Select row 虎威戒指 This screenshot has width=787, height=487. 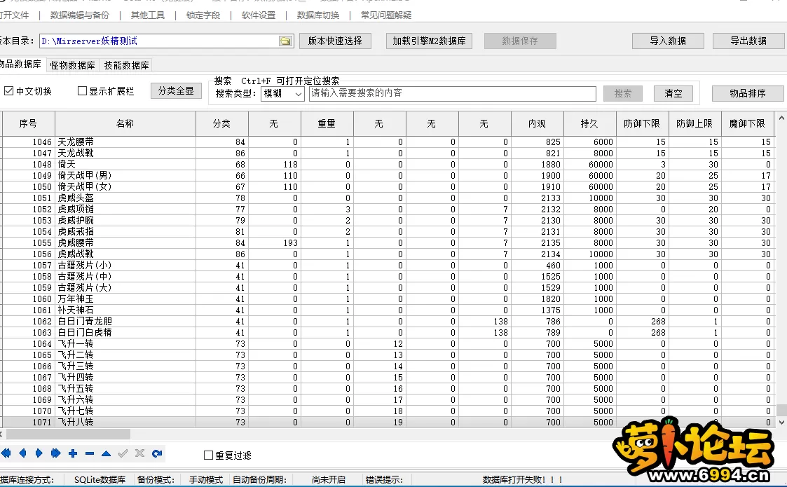[388, 231]
